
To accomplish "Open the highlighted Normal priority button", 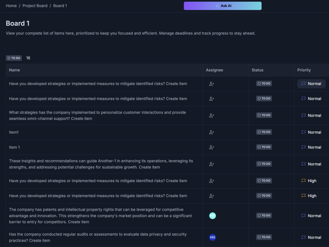I will tap(311, 84).
